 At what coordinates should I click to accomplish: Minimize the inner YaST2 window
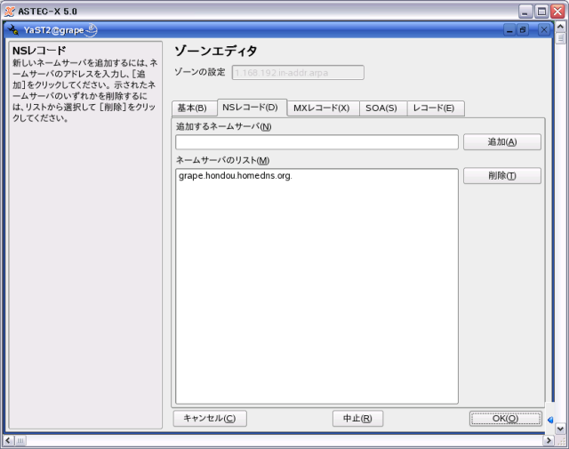click(509, 30)
